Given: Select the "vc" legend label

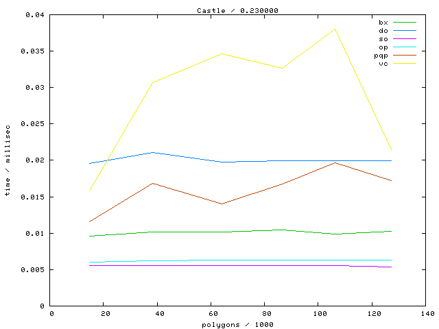Looking at the screenshot, I should [383, 64].
